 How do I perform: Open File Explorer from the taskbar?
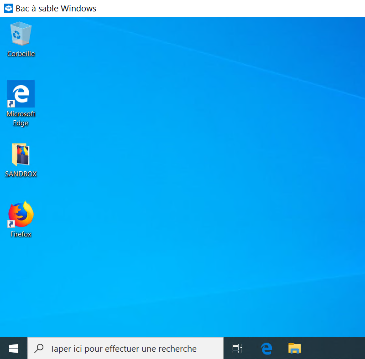[295, 349]
